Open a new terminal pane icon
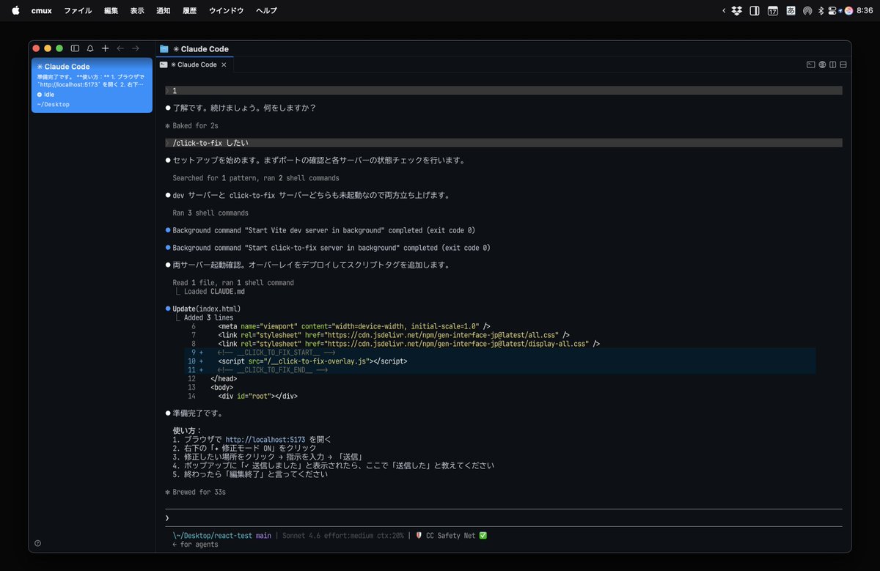This screenshot has width=880, height=571. [810, 65]
